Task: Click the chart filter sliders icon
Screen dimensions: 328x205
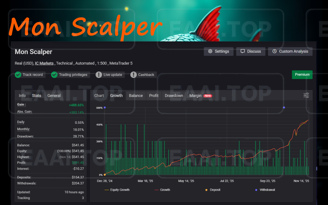Action: [x=306, y=95]
